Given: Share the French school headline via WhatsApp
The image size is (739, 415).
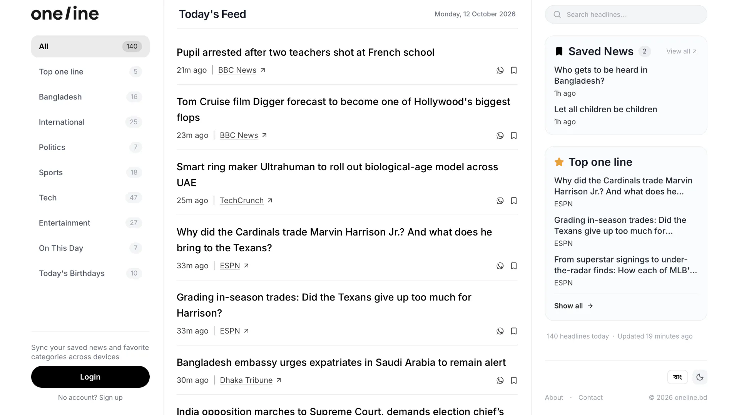Looking at the screenshot, I should tap(500, 70).
